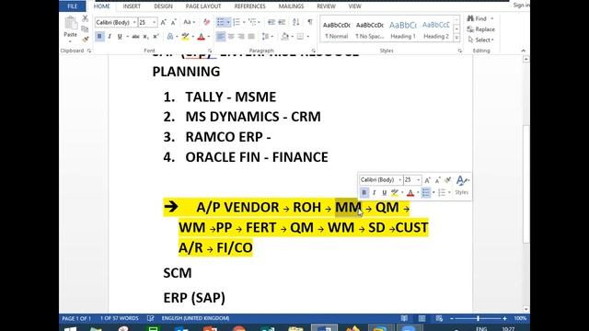Open Styles on the floating mini toolbar
This screenshot has height=331, width=589.
(462, 185)
